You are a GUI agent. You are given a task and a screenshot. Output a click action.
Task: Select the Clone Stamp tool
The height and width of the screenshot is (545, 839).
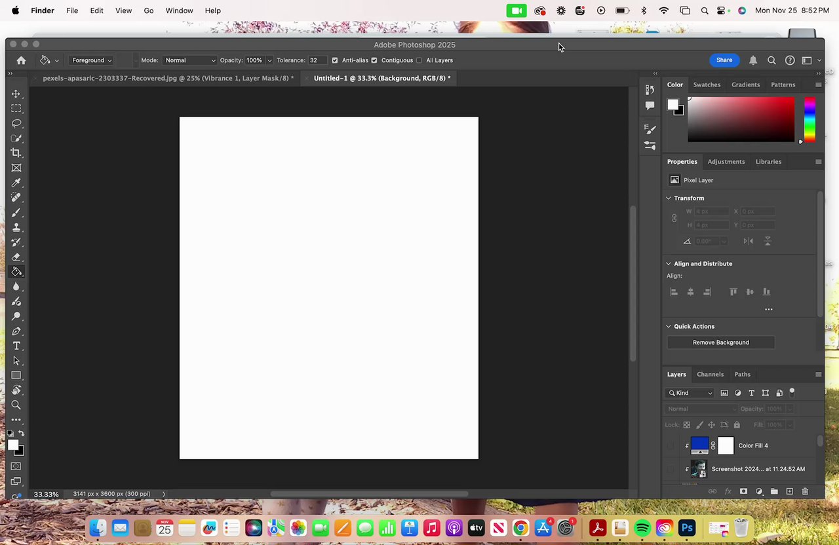click(16, 227)
